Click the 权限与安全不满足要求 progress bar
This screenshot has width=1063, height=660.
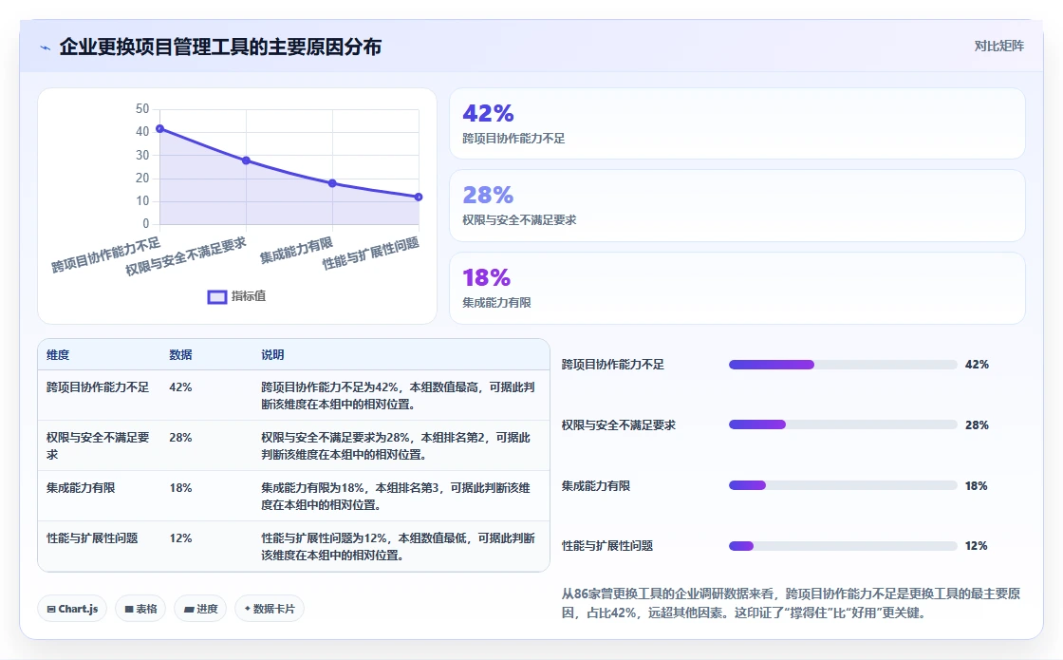[843, 424]
